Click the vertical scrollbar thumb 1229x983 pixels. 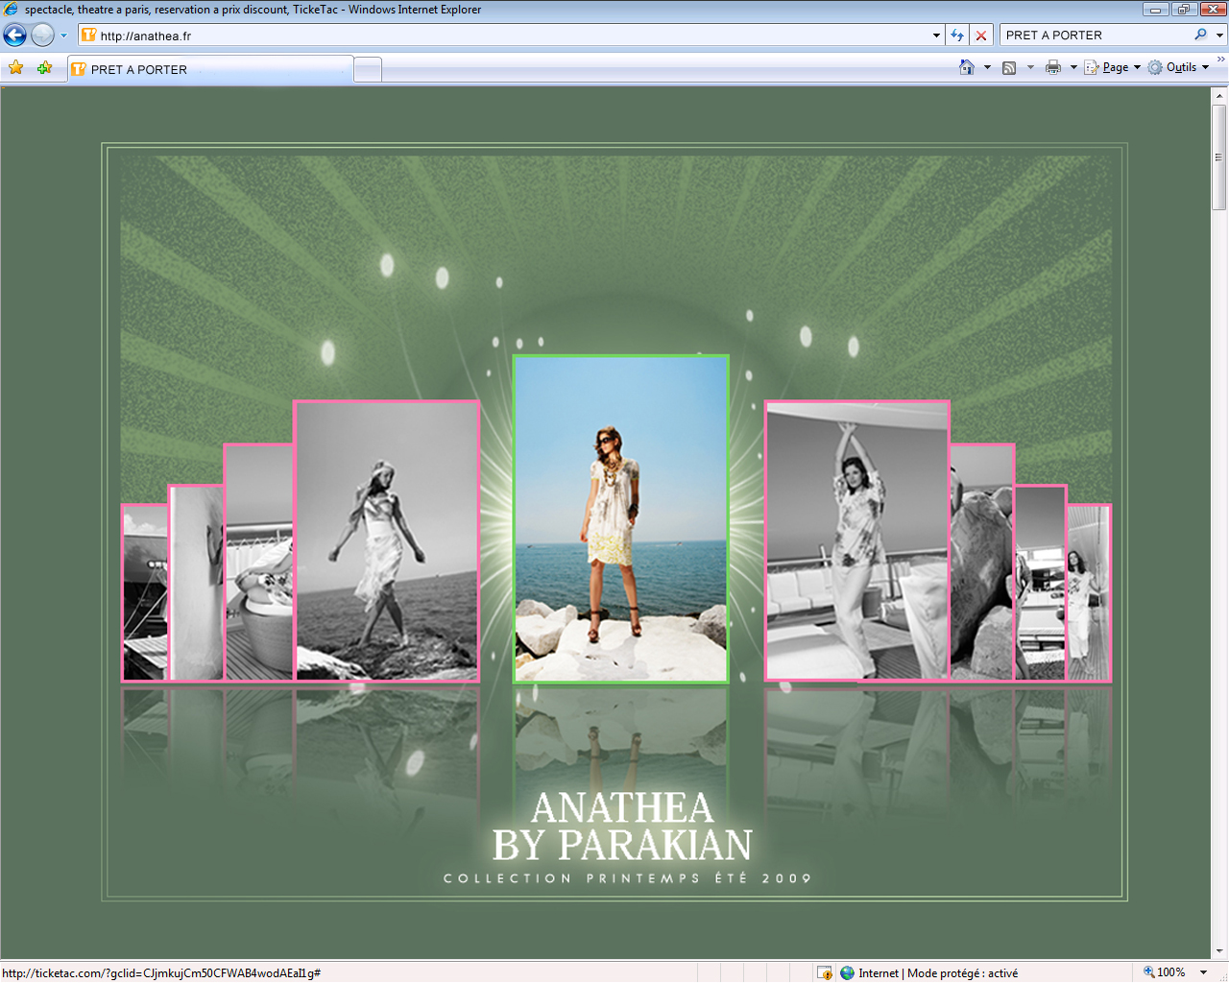1219,157
